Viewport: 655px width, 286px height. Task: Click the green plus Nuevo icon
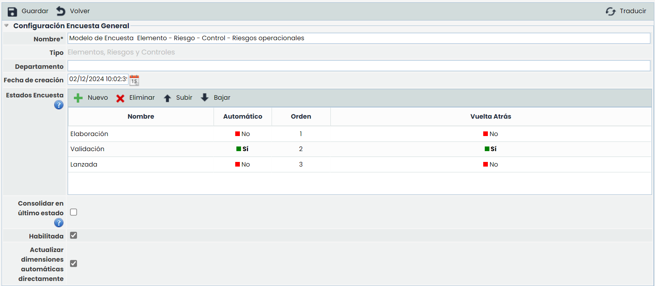click(x=78, y=98)
